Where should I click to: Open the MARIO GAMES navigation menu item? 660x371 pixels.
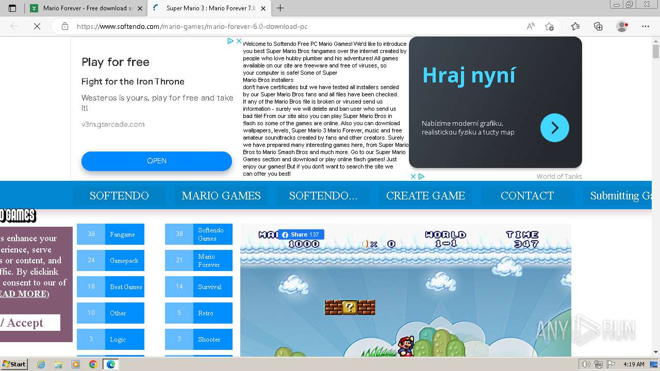(221, 196)
